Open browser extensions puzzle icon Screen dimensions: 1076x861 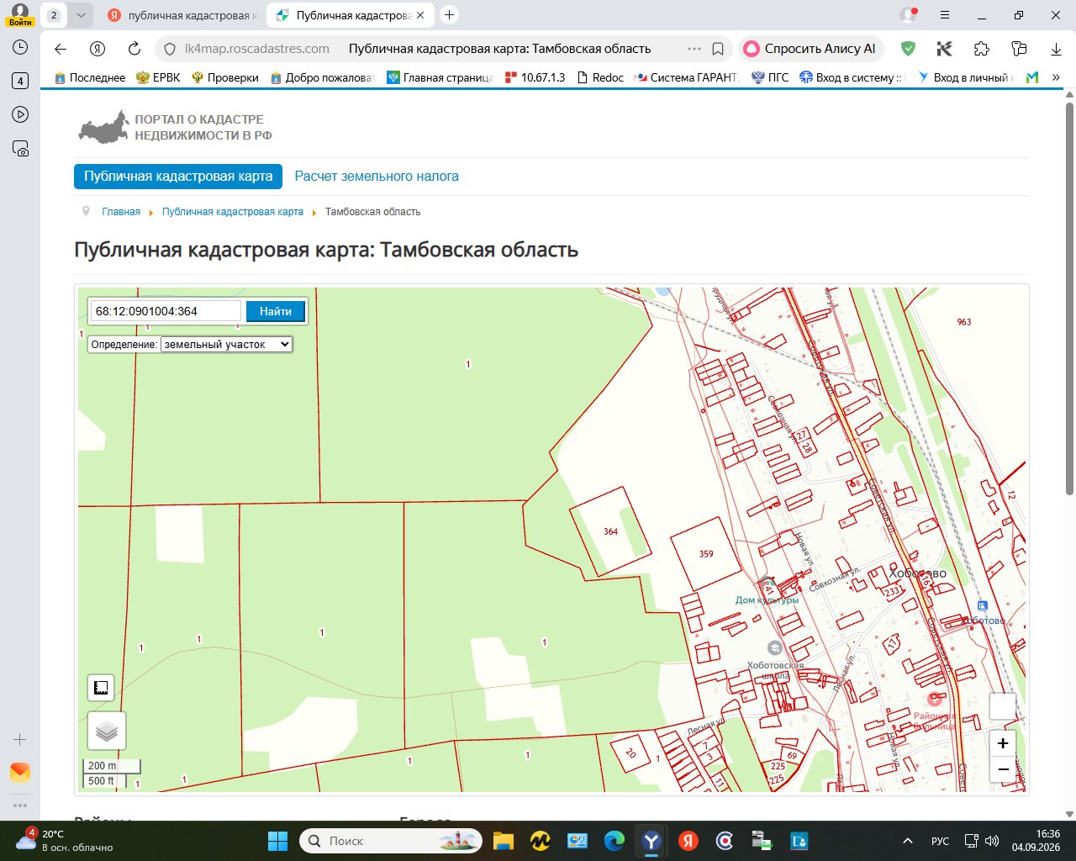982,49
